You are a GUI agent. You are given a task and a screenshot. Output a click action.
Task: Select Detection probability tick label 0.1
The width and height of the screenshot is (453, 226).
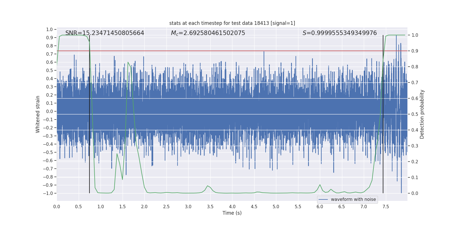coord(415,177)
